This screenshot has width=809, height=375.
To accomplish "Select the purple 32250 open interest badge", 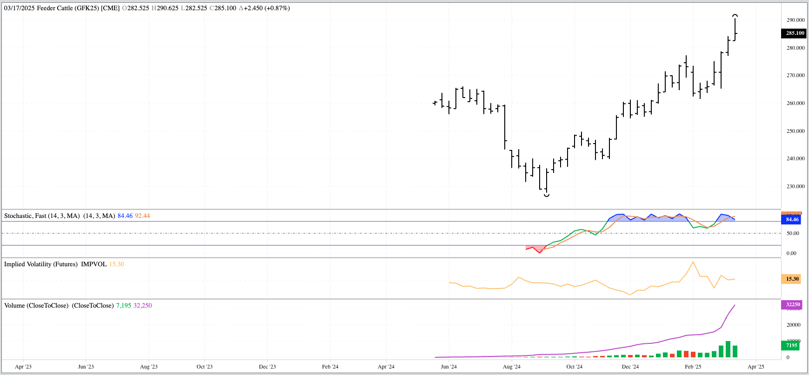I will pyautogui.click(x=792, y=305).
